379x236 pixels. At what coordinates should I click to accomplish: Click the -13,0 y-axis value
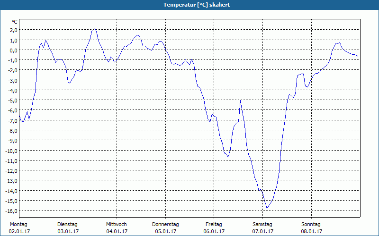[x=11, y=181]
